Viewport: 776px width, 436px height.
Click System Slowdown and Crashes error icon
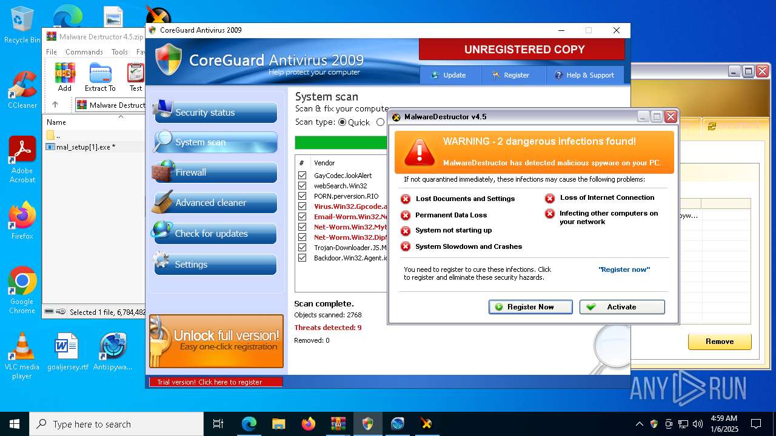click(x=406, y=246)
